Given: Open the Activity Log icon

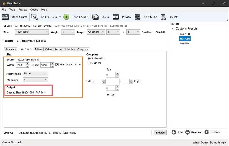Looking at the screenshot, I should pyautogui.click(x=137, y=17).
